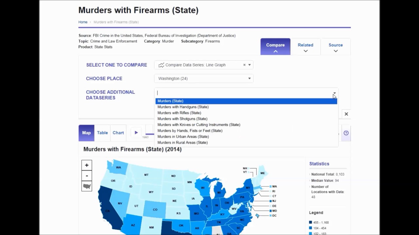Click the New Jersey legend square
The height and width of the screenshot is (235, 419).
[270, 201]
